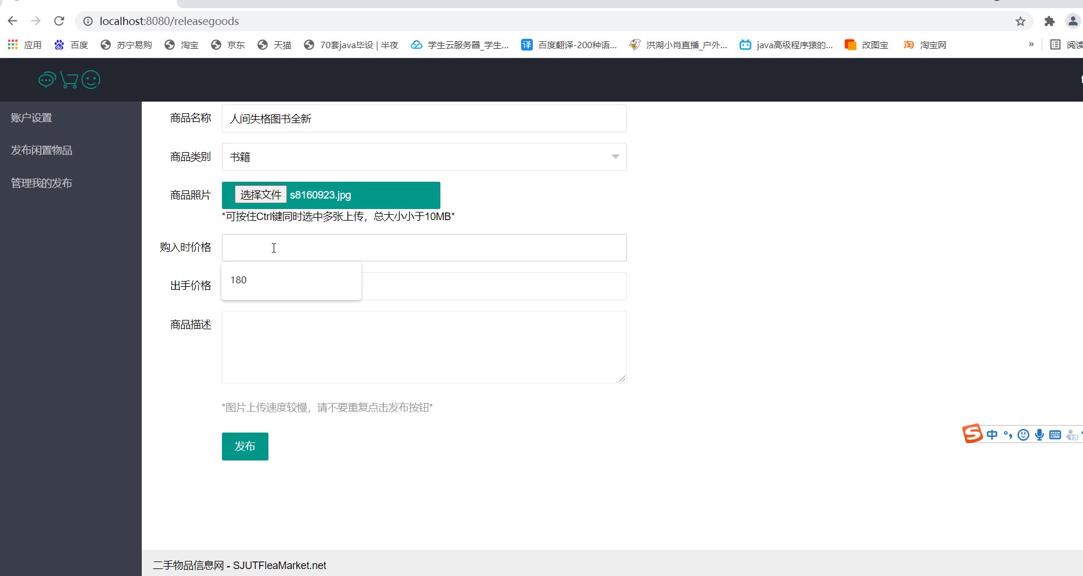
Task: Open the browser extensions puzzle icon
Action: (1049, 21)
